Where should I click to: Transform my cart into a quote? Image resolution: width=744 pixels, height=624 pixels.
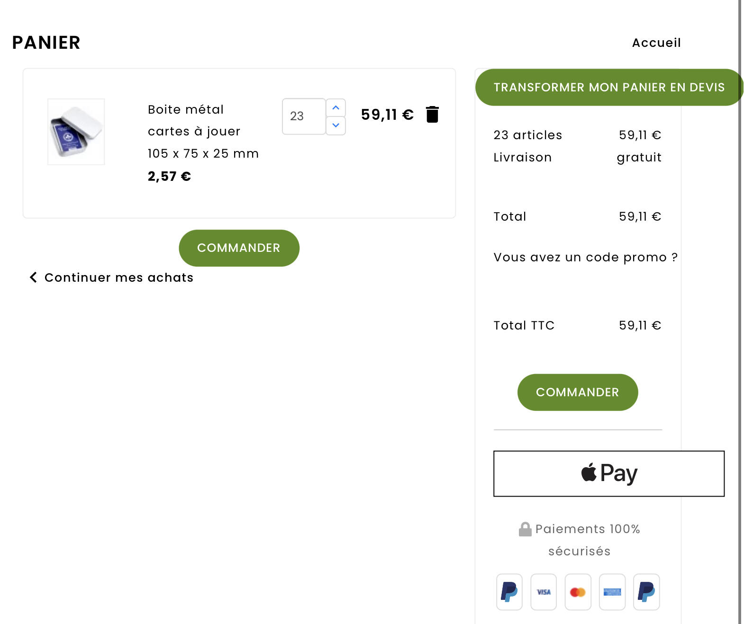(609, 88)
